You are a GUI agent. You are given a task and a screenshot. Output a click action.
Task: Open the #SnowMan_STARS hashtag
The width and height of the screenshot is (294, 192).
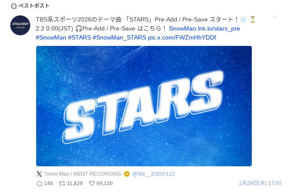click(x=119, y=37)
